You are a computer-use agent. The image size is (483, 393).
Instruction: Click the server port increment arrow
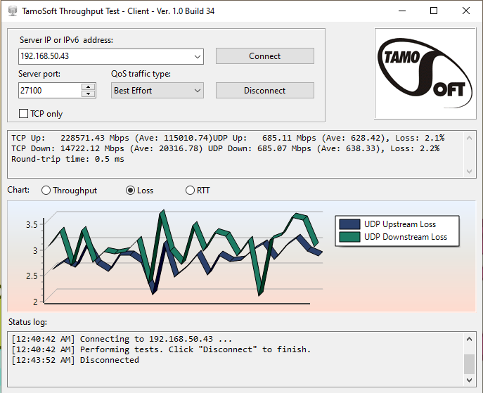tap(88, 87)
